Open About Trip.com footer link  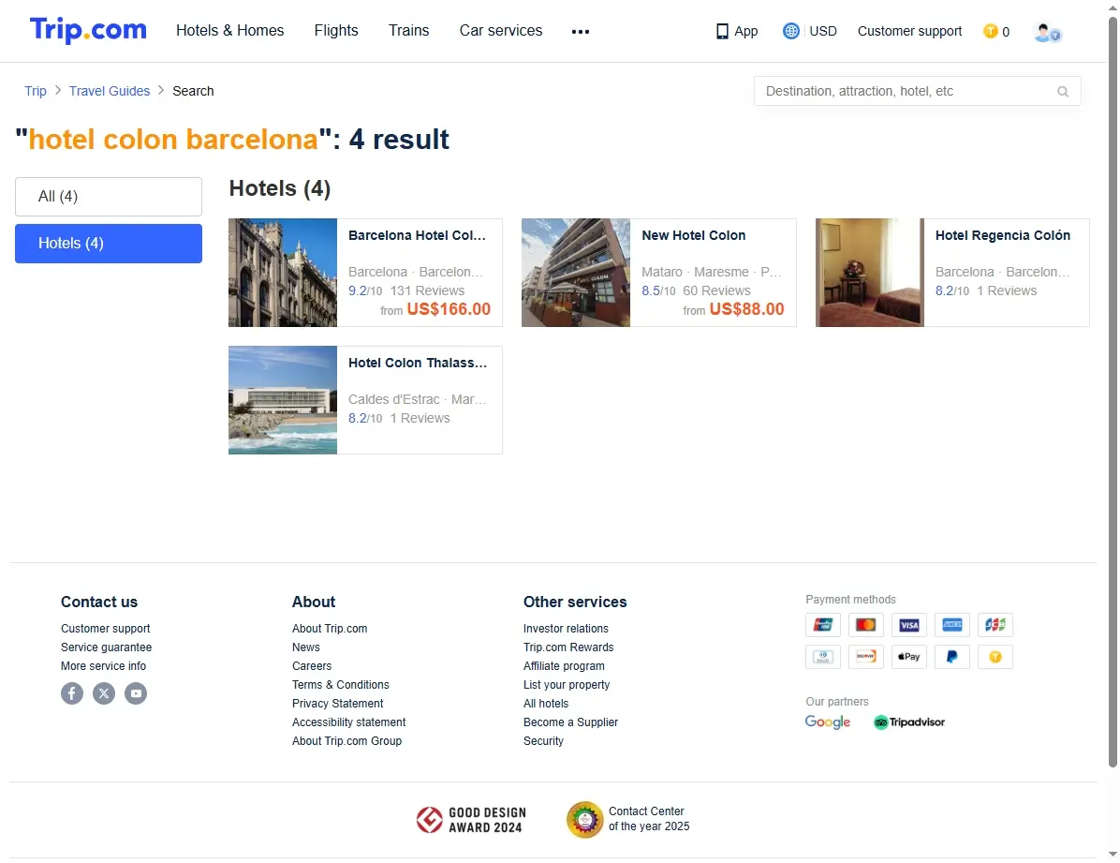tap(330, 629)
